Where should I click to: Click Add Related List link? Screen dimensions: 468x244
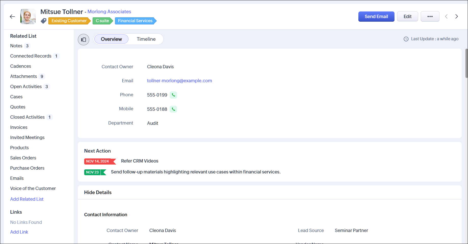(x=27, y=199)
